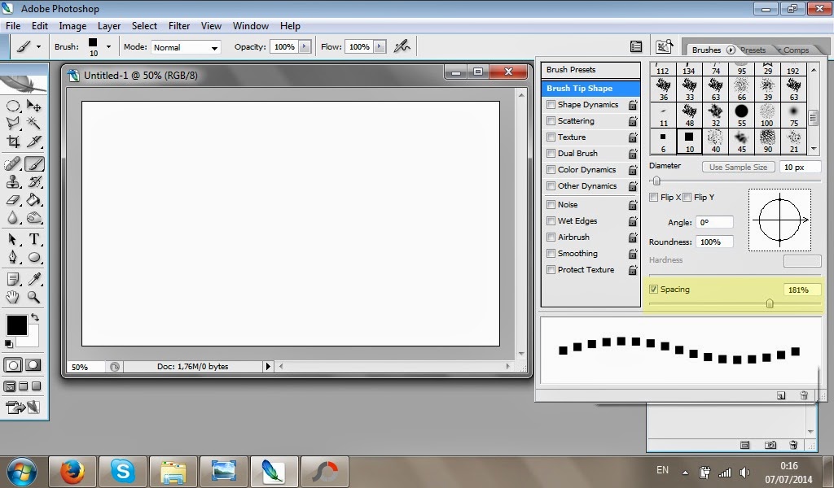Select the Zoom tool
834x488 pixels.
click(x=34, y=297)
